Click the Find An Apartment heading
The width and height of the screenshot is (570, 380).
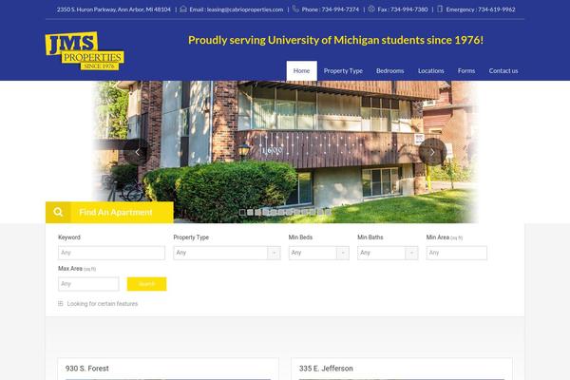116,213
